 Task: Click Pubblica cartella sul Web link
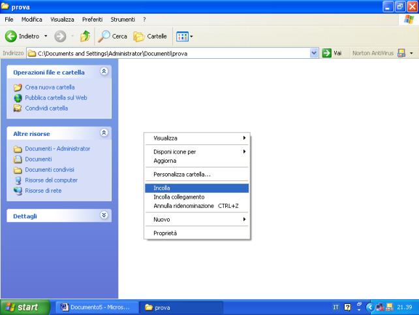[56, 97]
